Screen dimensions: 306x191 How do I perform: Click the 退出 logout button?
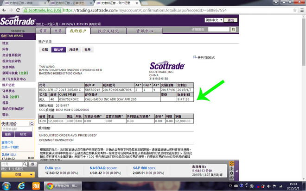click(x=231, y=20)
